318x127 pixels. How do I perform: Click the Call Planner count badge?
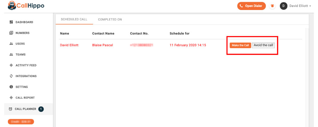point(41,109)
